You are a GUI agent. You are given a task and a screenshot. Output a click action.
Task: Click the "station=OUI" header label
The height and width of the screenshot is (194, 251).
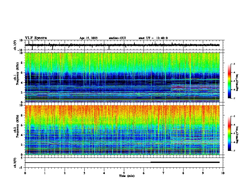[117, 38]
